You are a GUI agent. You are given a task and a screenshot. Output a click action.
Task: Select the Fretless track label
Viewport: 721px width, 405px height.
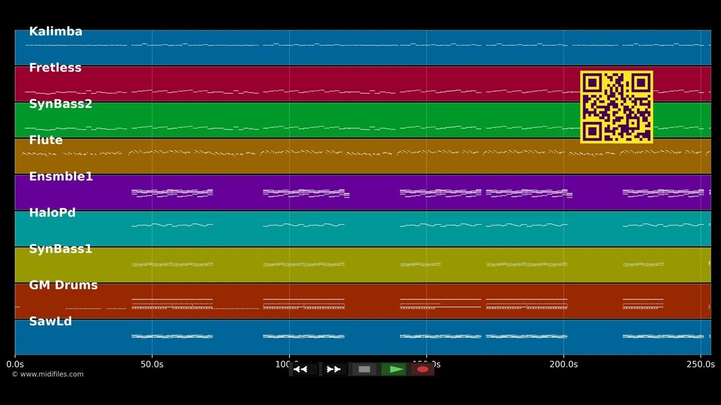pos(55,67)
